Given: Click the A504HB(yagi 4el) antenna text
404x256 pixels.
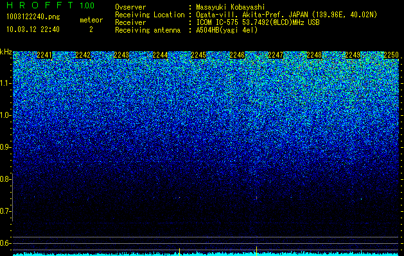Looking at the screenshot, I should pyautogui.click(x=227, y=30).
